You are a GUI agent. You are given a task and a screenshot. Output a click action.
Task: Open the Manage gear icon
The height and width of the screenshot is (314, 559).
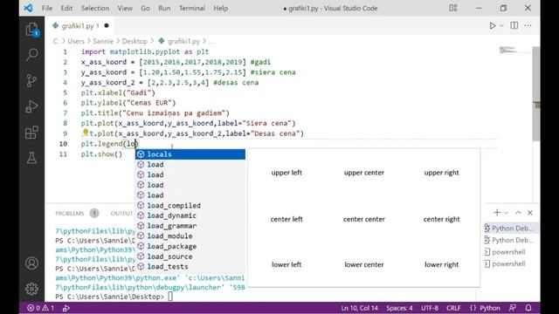pyautogui.click(x=31, y=289)
